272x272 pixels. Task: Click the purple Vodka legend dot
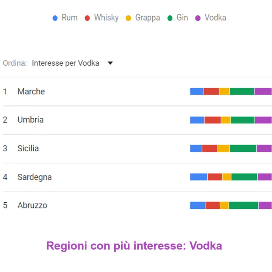(x=198, y=18)
